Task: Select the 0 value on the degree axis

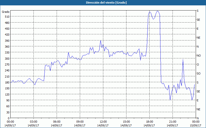Action: [9, 118]
